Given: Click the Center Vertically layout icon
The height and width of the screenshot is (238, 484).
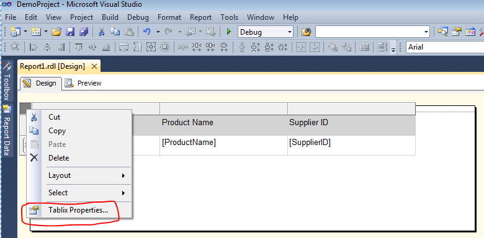Looking at the screenshot, I should pyautogui.click(x=315, y=47).
